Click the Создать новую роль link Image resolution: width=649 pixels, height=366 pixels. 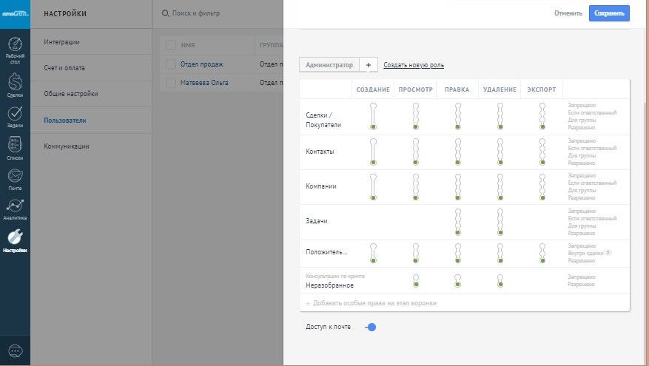[413, 65]
